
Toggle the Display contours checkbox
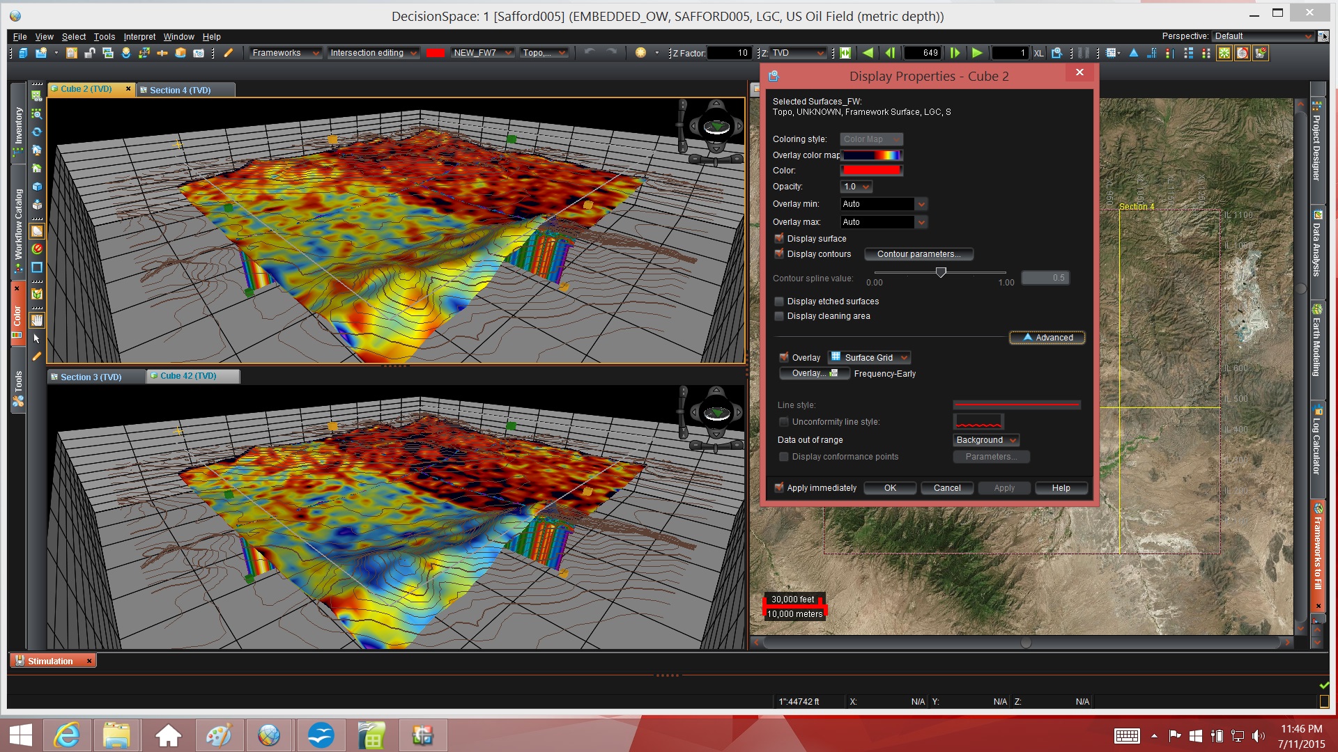pos(779,254)
